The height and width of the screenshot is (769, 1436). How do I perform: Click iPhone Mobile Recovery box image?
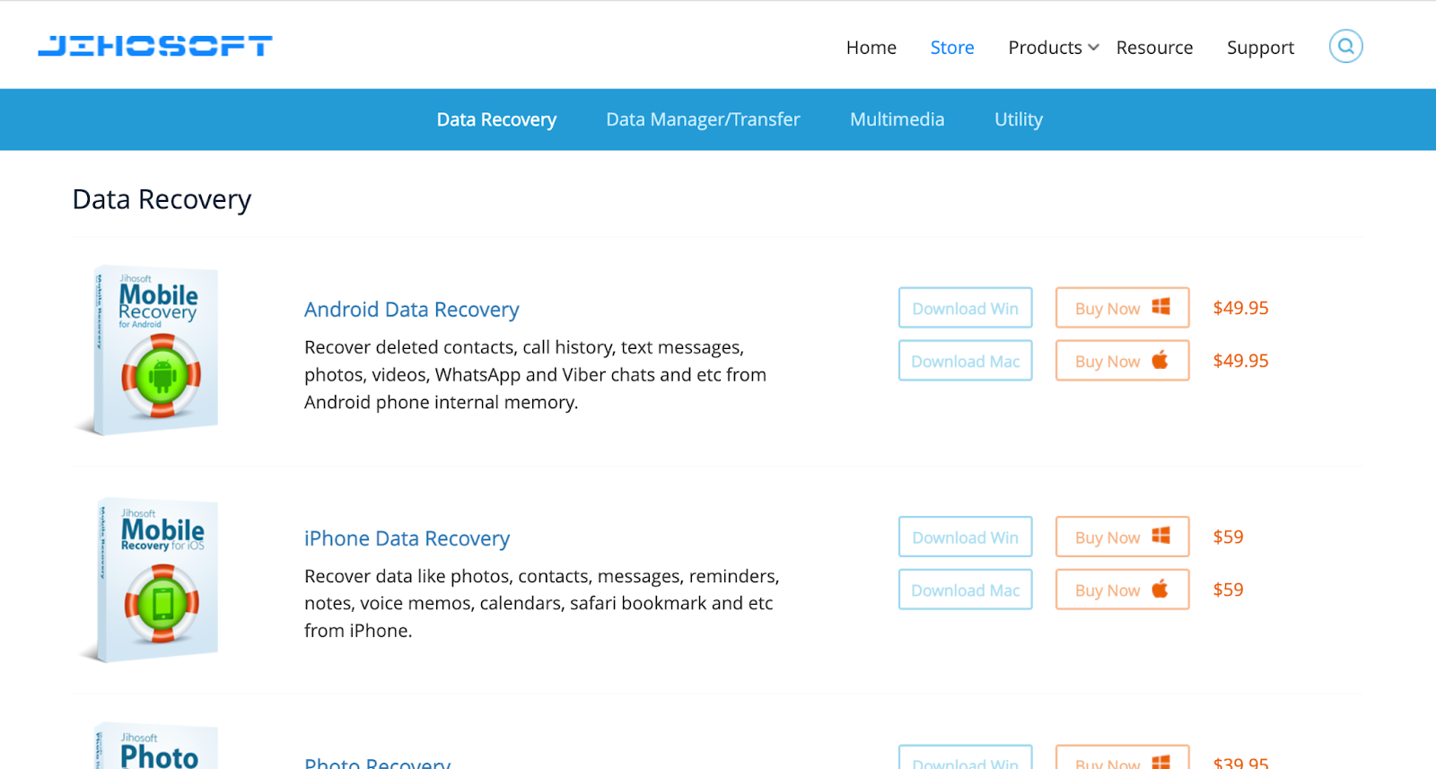pyautogui.click(x=150, y=580)
